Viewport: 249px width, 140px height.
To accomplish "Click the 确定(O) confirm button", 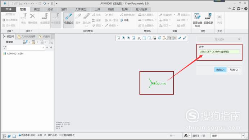I will pos(220,70).
